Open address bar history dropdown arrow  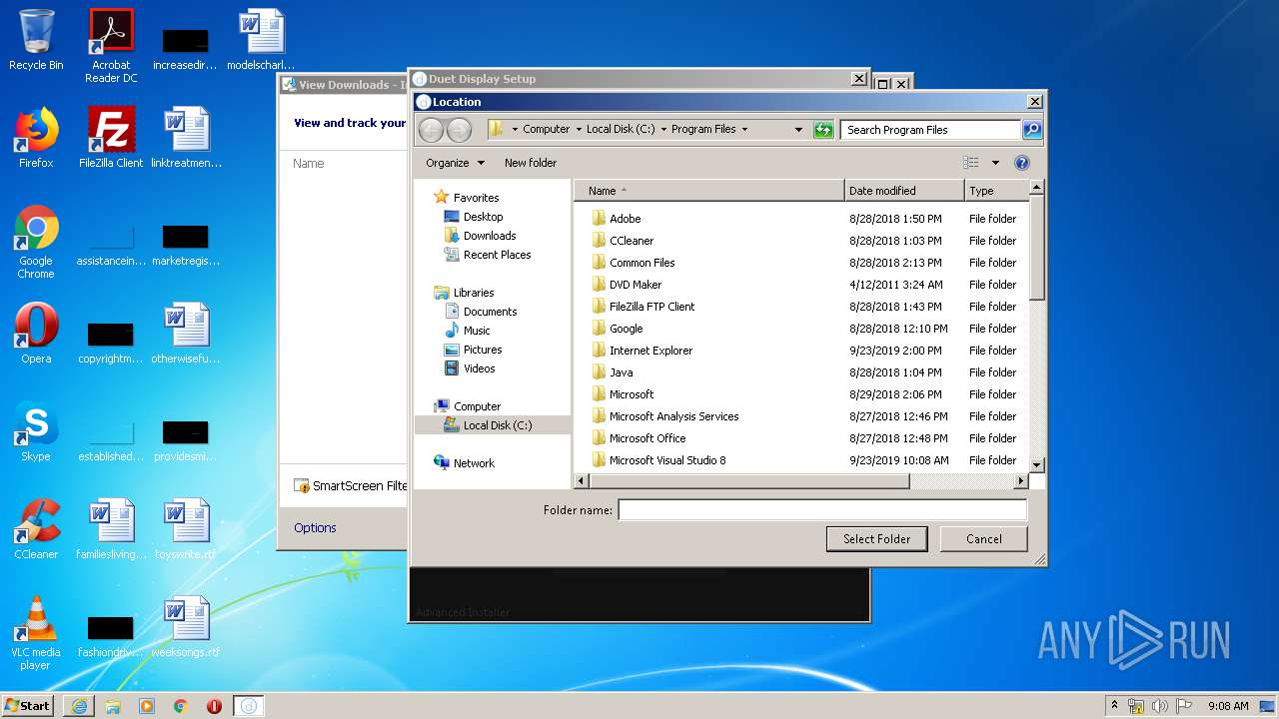[798, 129]
